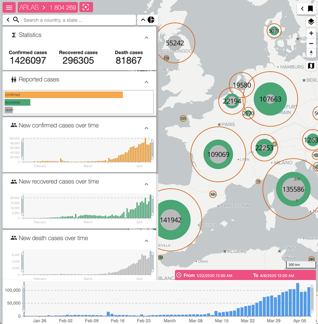
Task: Select the recovered green bar
Action: point(17,102)
